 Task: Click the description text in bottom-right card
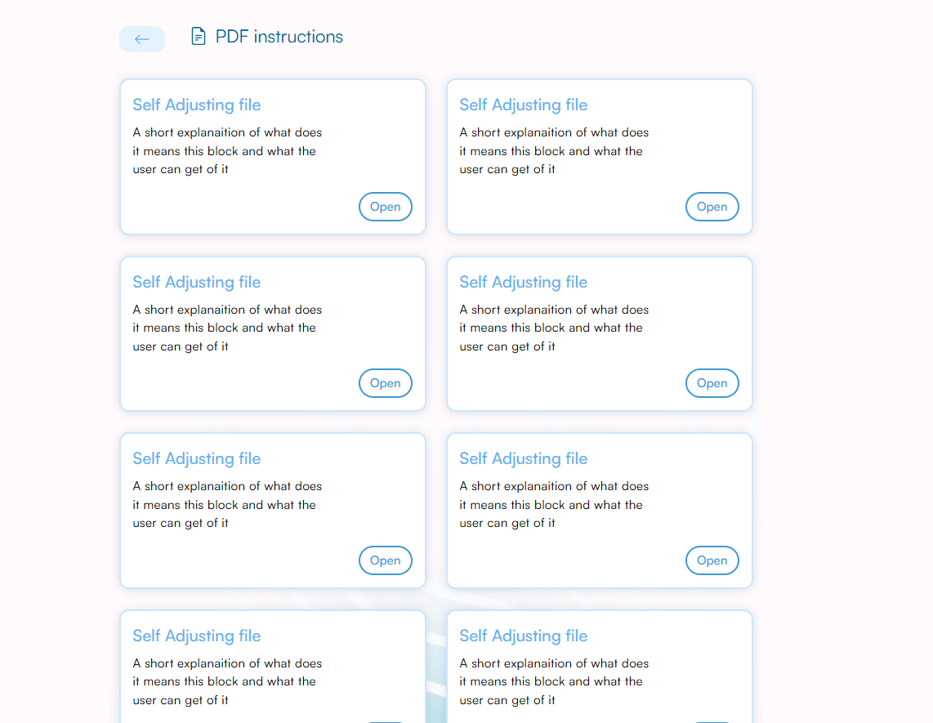coord(554,682)
